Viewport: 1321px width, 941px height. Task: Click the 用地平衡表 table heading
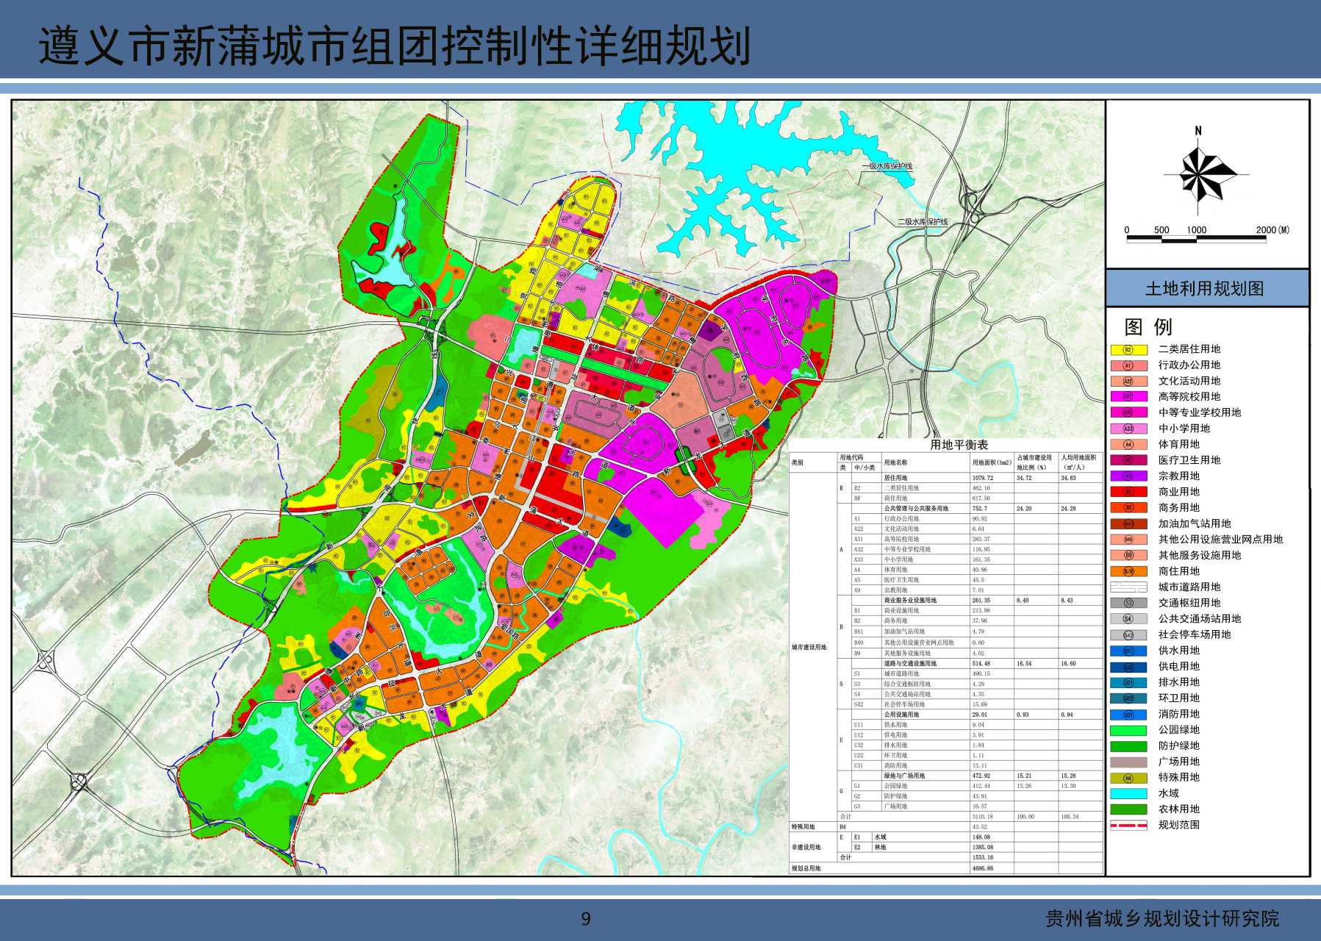959,445
